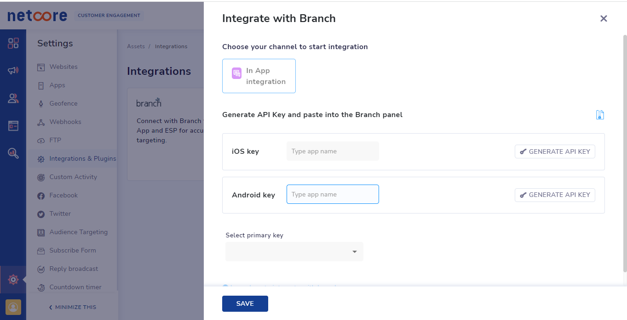Select the In App integration channel card
Image resolution: width=627 pixels, height=320 pixels.
point(259,76)
